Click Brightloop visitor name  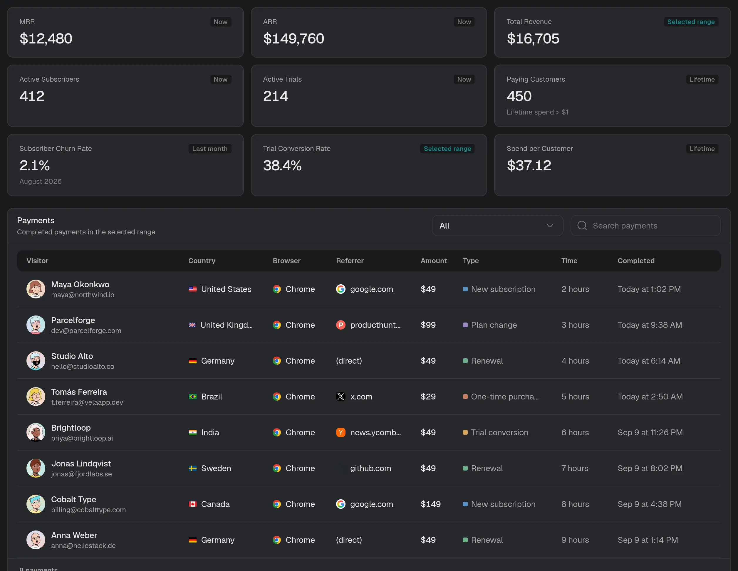click(71, 428)
